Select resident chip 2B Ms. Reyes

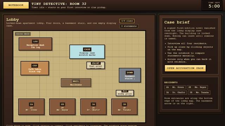pyautogui.click(x=197, y=87)
